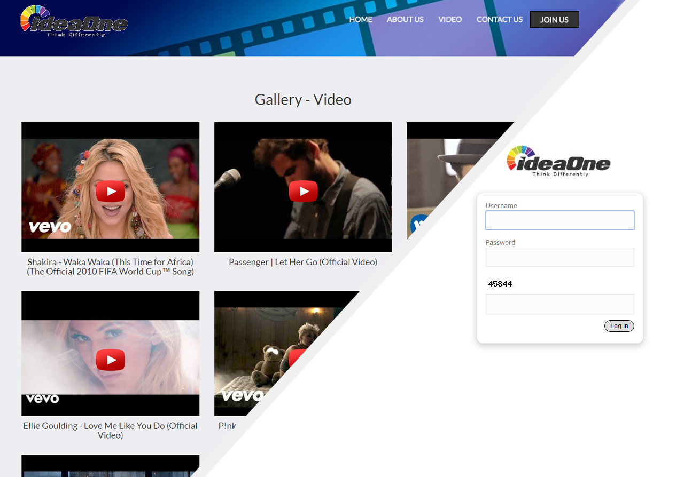
Task: Click the Passenger Let Her Go title
Action: 303,262
